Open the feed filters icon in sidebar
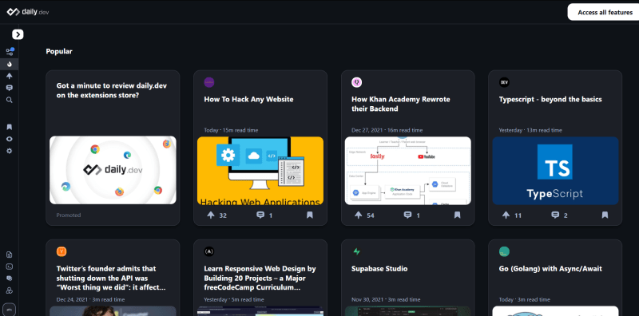 coord(10,52)
